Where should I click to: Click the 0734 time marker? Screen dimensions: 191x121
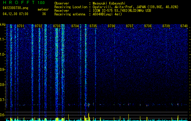tap(75, 26)
